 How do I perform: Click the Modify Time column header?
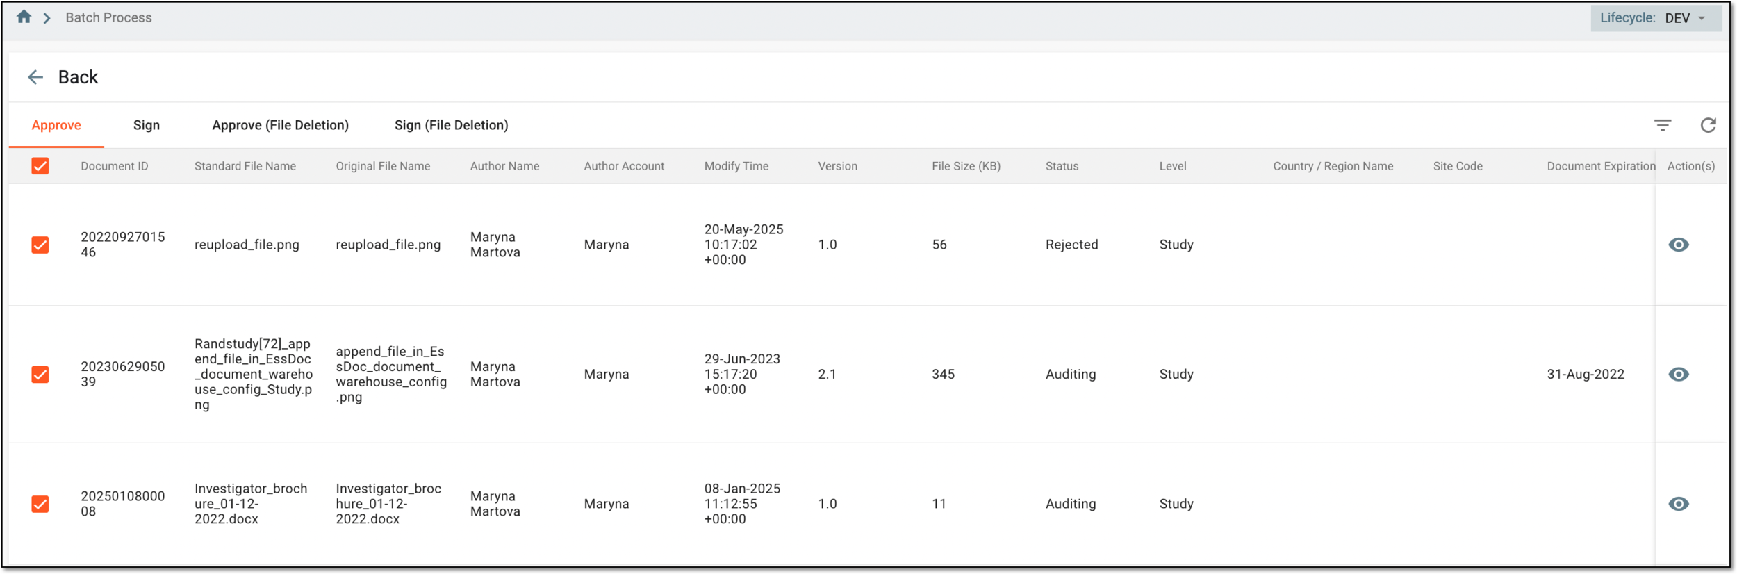(736, 166)
